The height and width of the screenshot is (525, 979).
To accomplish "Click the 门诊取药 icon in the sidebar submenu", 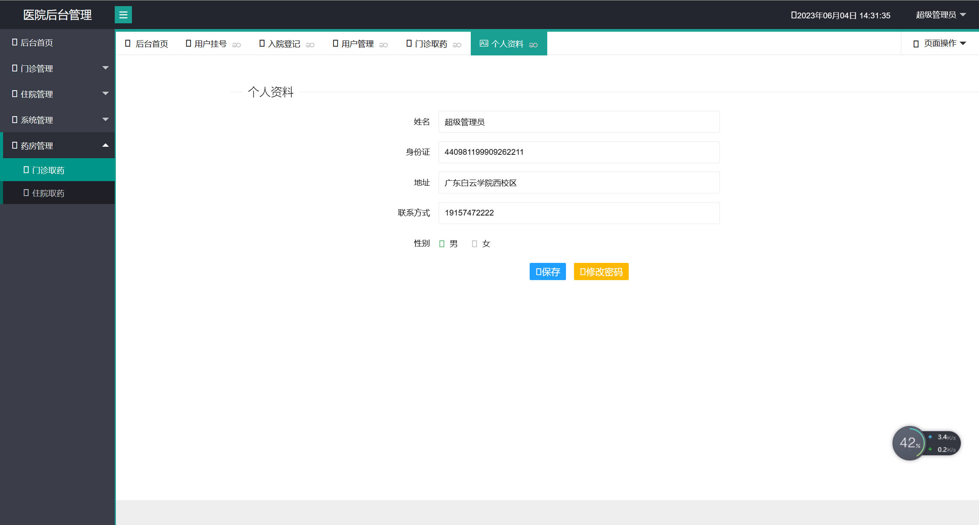I will [x=26, y=169].
